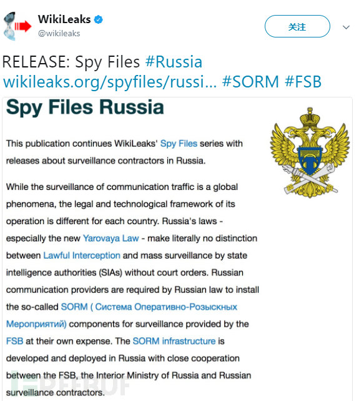Click the Yarovaya Law link
Viewport: 359px width, 401px height.
pyautogui.click(x=111, y=239)
